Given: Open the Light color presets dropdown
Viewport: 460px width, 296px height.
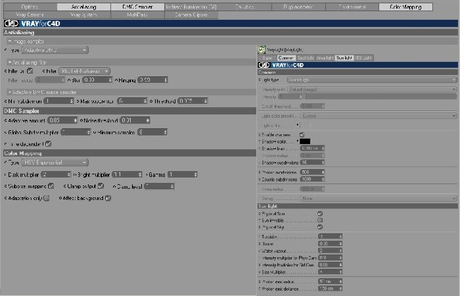Looking at the screenshot, I should [379, 116].
